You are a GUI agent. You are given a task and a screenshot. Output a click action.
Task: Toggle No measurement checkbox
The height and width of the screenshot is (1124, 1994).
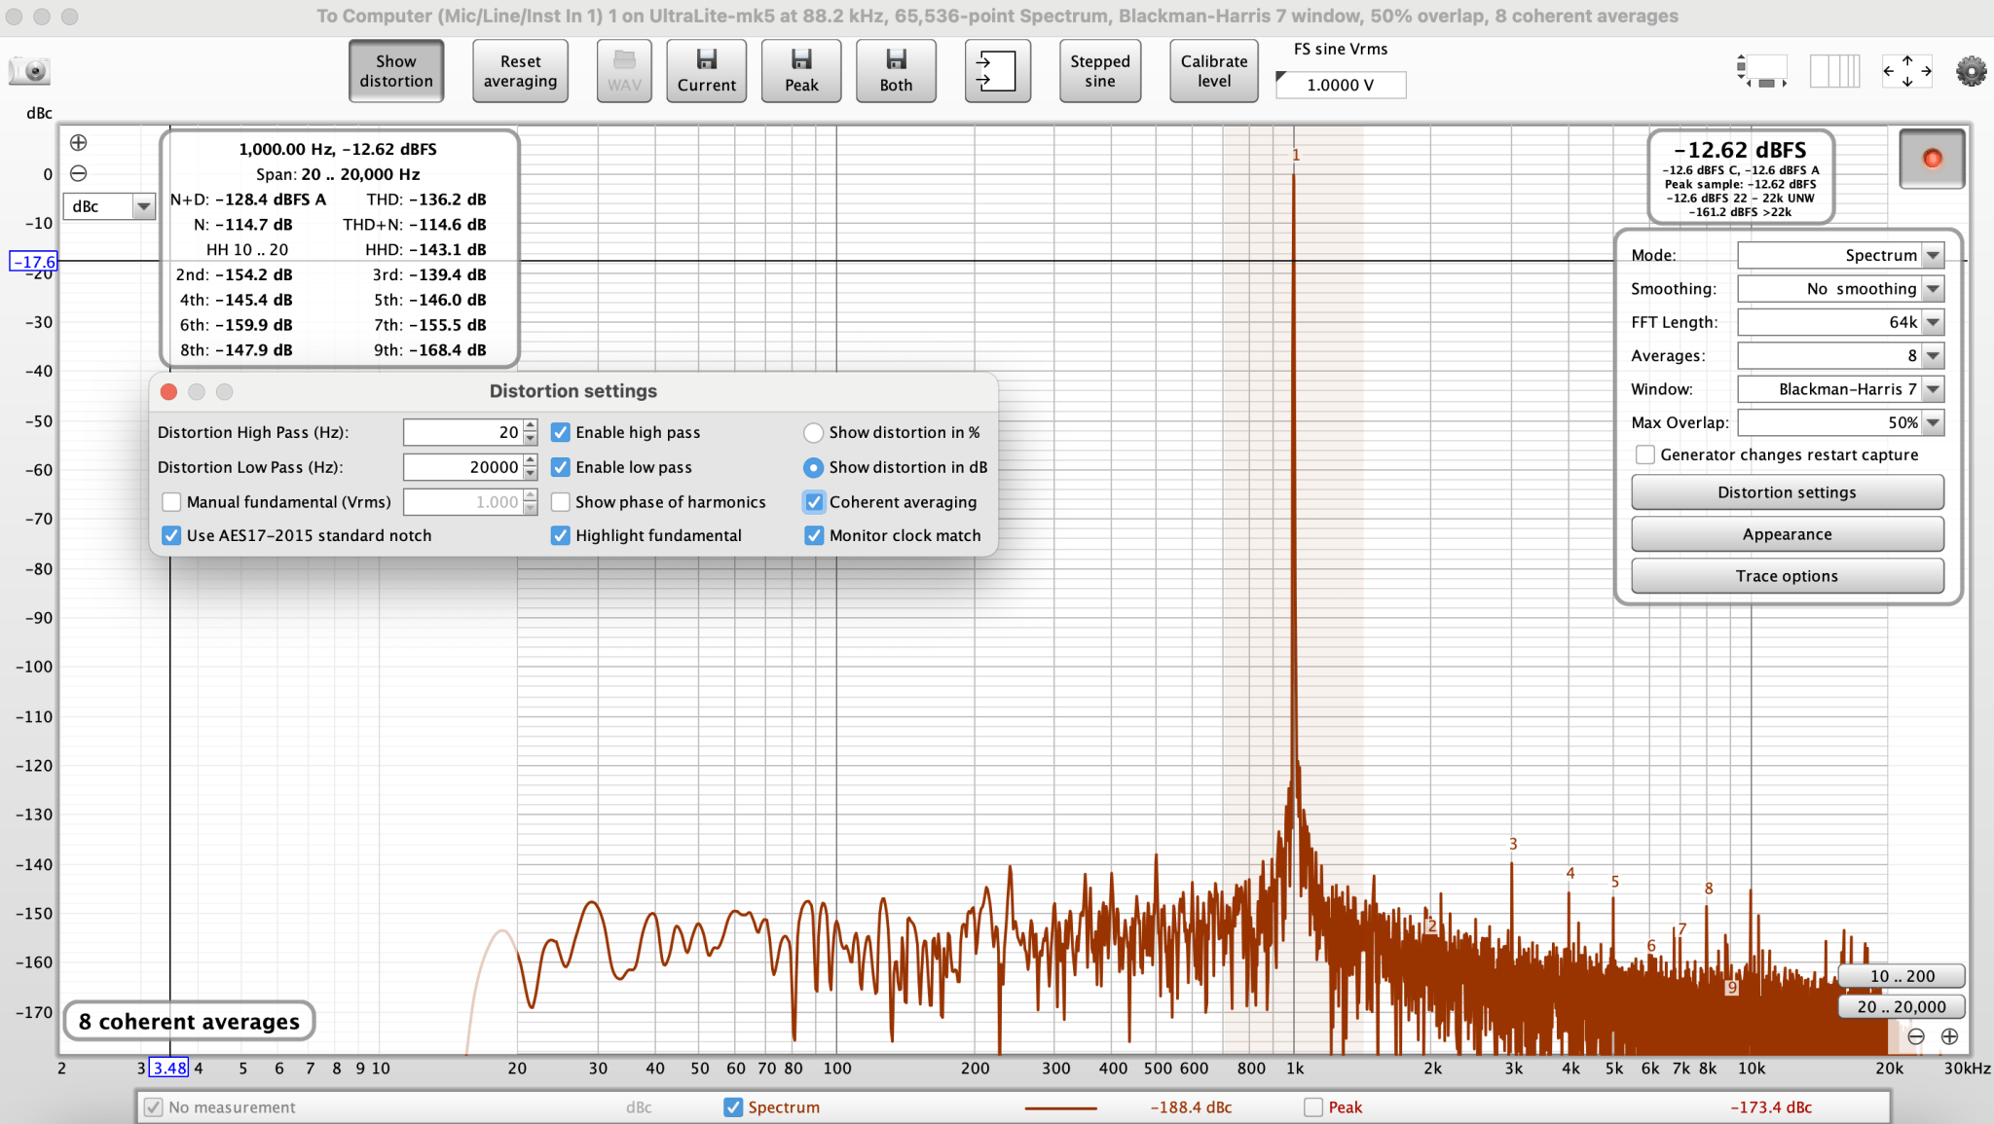click(153, 1107)
